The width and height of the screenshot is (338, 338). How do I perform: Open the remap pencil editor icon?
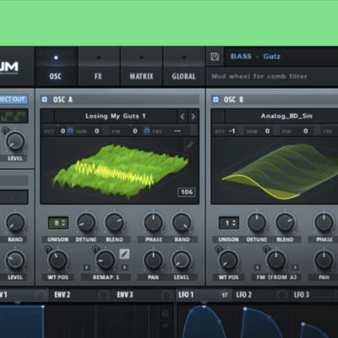coord(124,254)
